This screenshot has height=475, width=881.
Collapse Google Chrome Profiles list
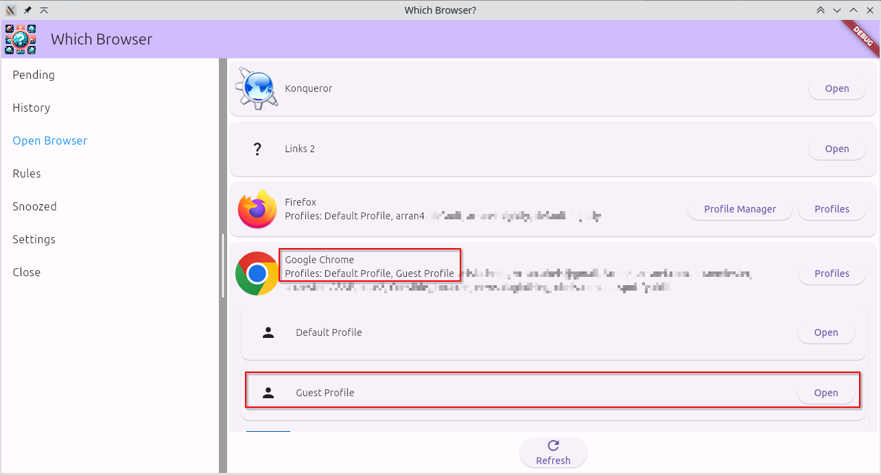click(x=832, y=273)
